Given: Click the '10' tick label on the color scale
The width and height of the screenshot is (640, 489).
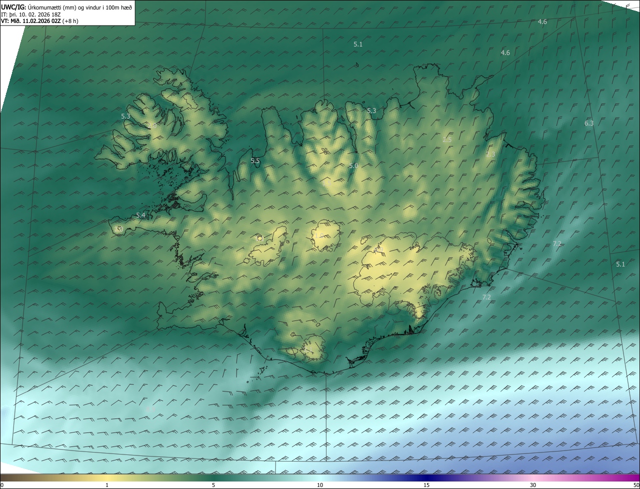Looking at the screenshot, I should click(x=320, y=485).
